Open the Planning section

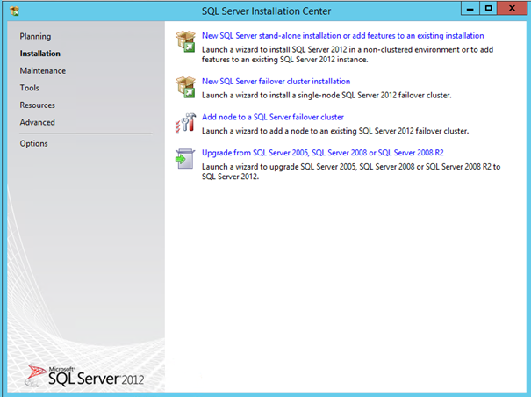[x=35, y=36]
